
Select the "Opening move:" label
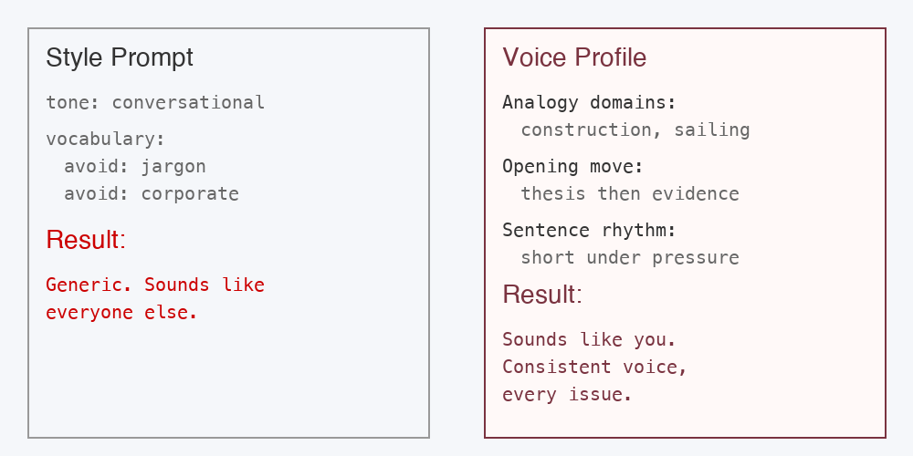(572, 166)
